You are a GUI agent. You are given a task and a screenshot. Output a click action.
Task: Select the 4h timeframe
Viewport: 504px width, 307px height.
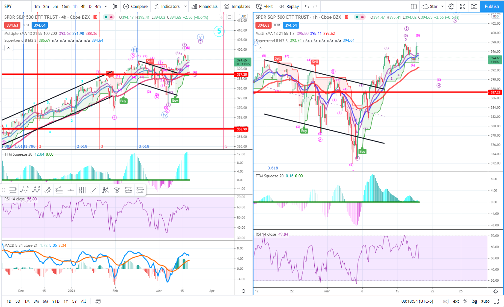(83, 6)
